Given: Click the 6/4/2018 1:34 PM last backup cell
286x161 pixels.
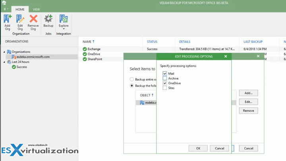Looking at the screenshot, I should point(255,49).
